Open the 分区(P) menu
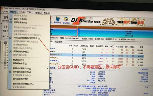 click(22, 12)
